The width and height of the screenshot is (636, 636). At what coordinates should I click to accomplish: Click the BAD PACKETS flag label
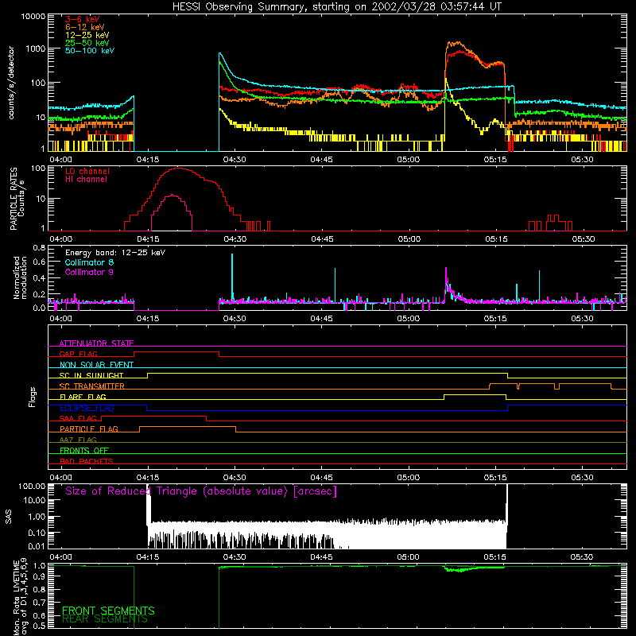87,461
